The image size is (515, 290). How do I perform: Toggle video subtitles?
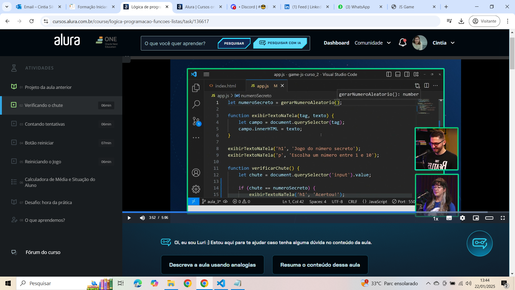pos(449,218)
